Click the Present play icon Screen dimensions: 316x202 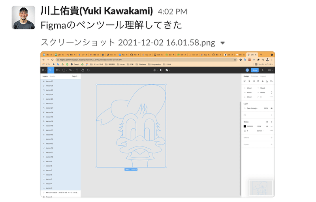point(263,70)
